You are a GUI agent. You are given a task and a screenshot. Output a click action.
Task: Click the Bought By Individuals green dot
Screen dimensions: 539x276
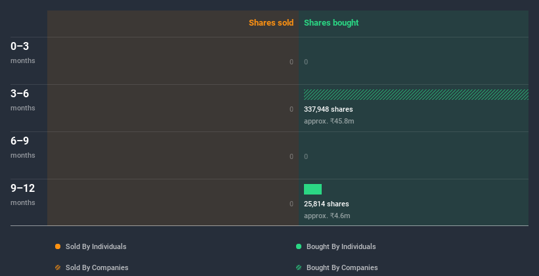(x=299, y=246)
